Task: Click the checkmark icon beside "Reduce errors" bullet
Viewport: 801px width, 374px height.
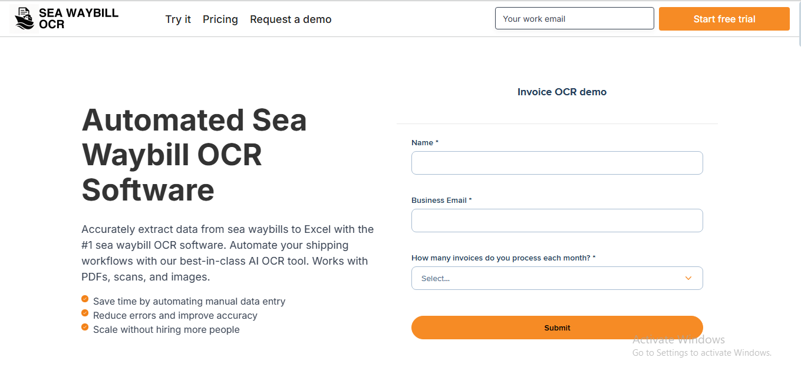Action: click(85, 313)
